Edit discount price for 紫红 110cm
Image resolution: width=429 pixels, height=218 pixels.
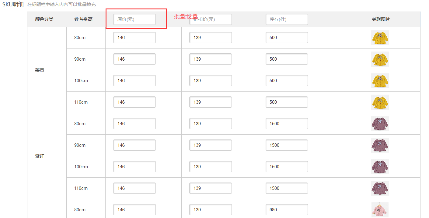(210, 188)
